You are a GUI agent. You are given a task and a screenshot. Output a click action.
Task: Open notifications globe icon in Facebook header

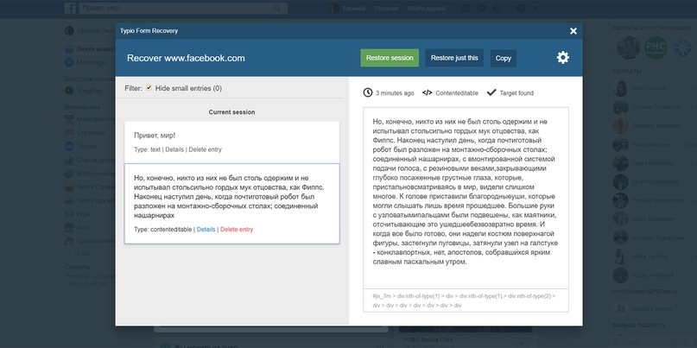coord(497,9)
